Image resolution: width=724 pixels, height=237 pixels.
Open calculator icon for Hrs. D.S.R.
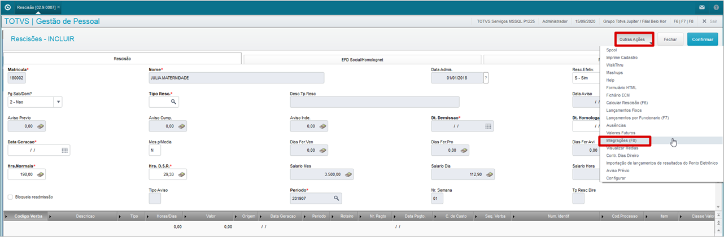tap(182, 174)
